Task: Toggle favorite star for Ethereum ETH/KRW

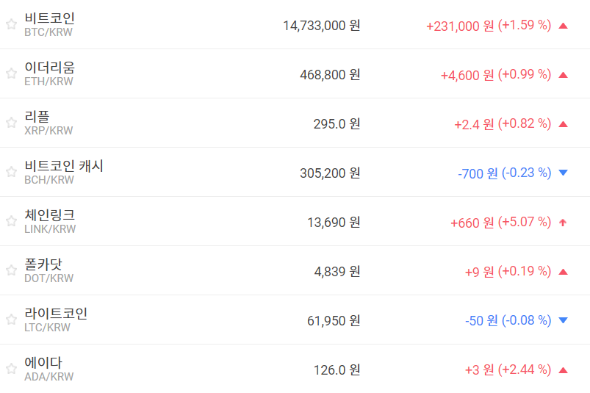Action: click(11, 73)
